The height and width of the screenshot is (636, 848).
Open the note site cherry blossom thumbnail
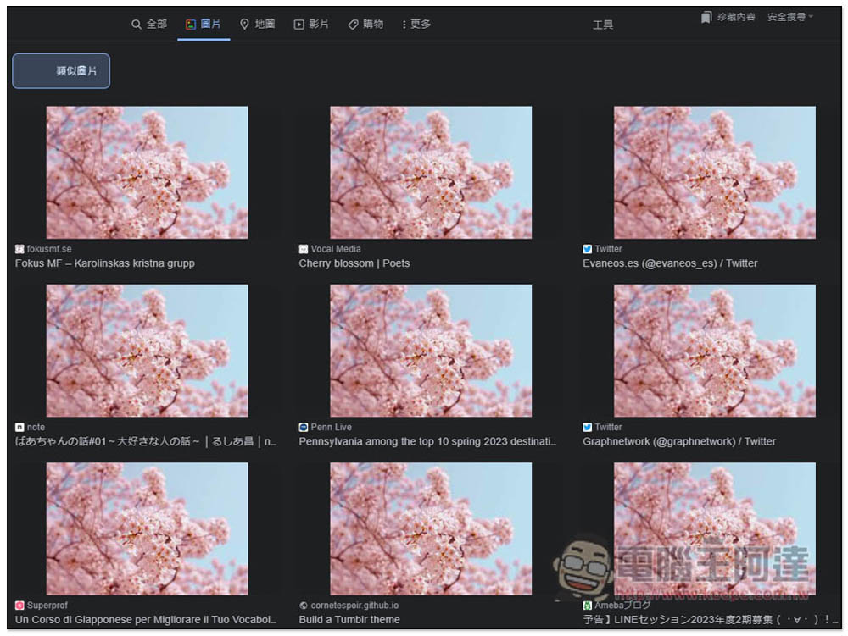[147, 351]
